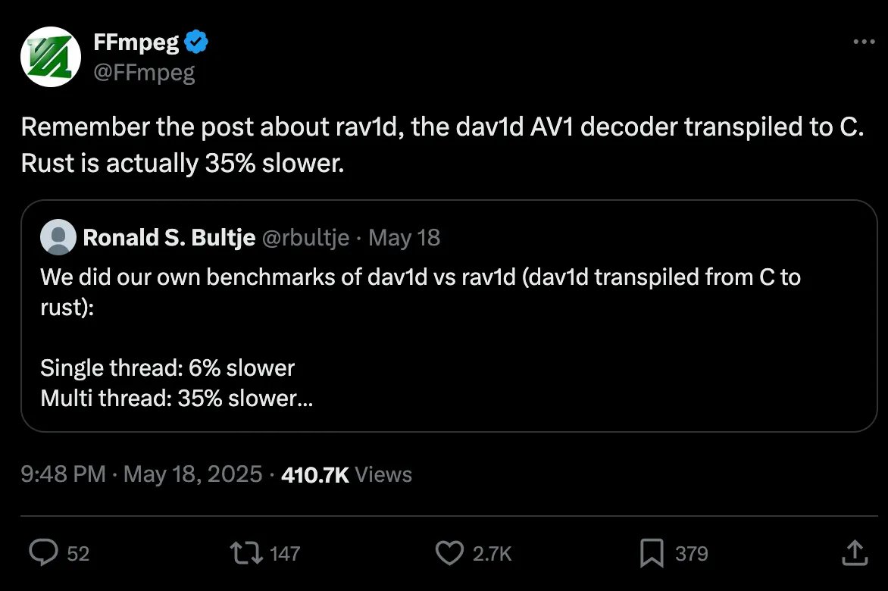The width and height of the screenshot is (888, 591).
Task: Click the 147 reposts count
Action: click(x=285, y=554)
